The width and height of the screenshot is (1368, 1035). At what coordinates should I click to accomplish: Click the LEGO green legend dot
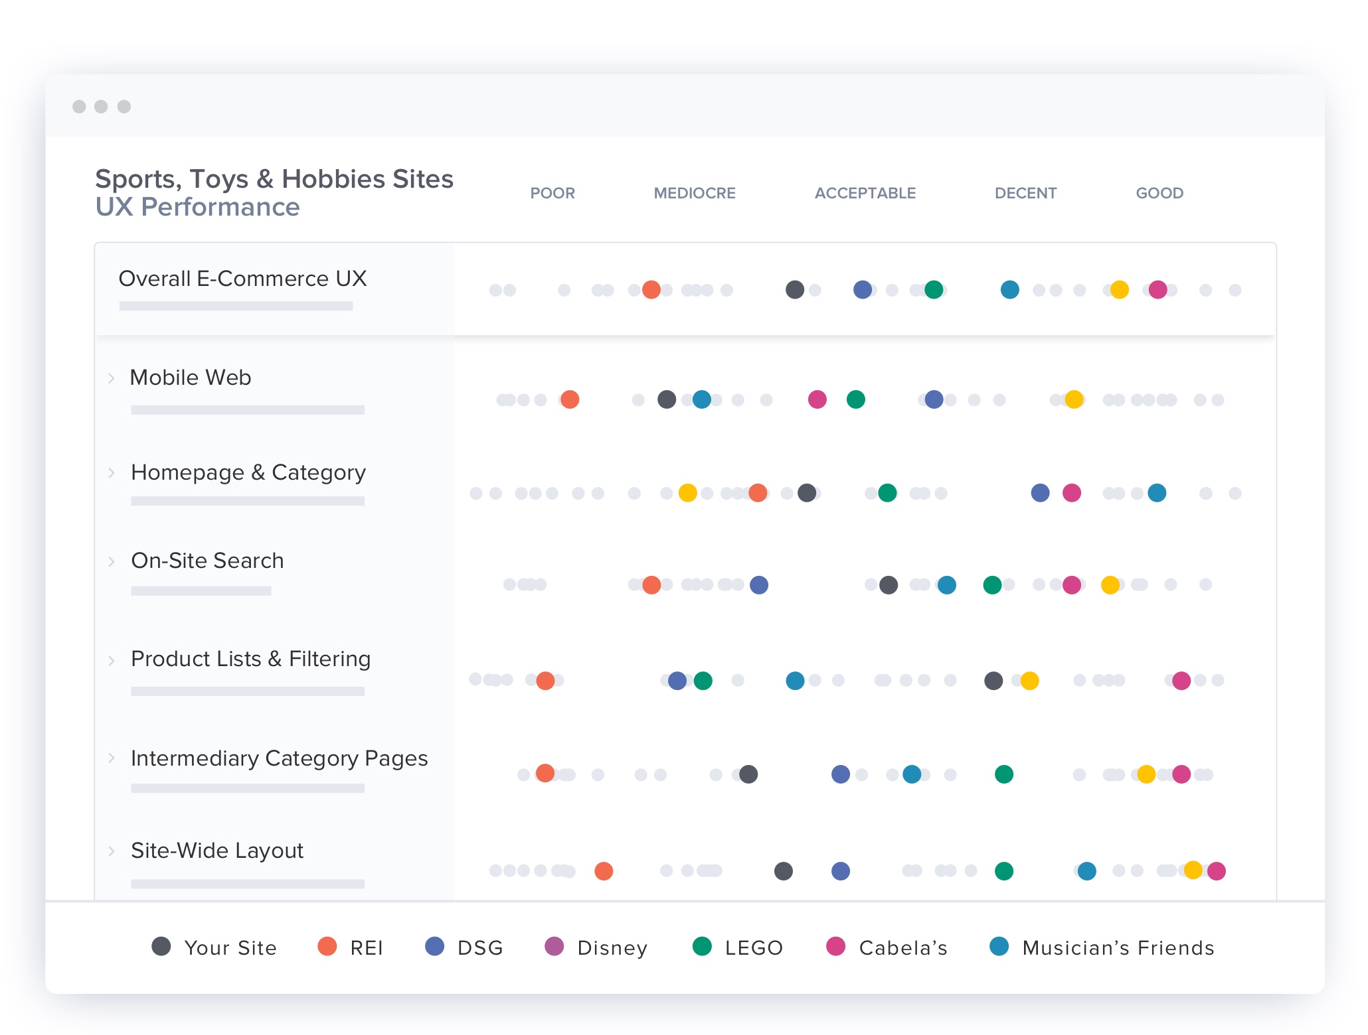tap(702, 946)
